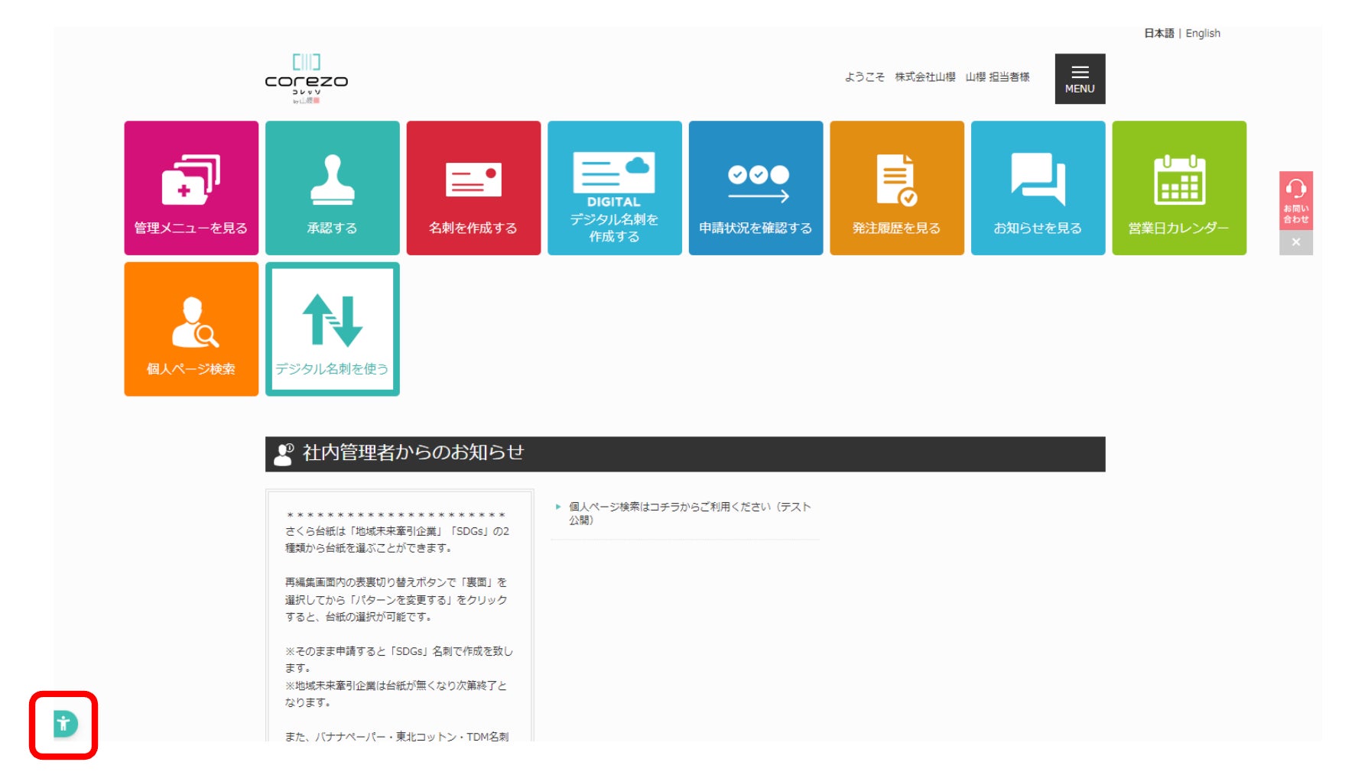View 発注履歴を見る order history tile
This screenshot has width=1355, height=775.
(x=897, y=188)
